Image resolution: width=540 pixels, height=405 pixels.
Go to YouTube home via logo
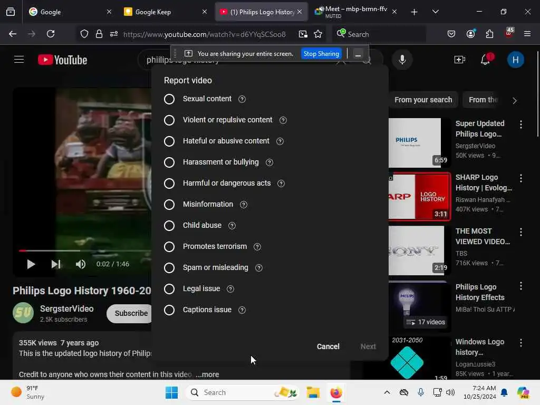[62, 60]
